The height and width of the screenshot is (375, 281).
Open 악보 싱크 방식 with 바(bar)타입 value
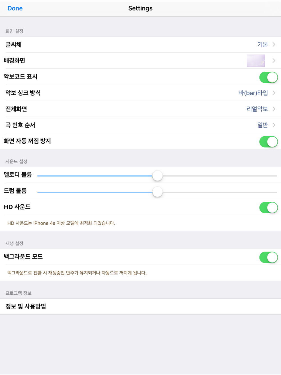pyautogui.click(x=140, y=93)
